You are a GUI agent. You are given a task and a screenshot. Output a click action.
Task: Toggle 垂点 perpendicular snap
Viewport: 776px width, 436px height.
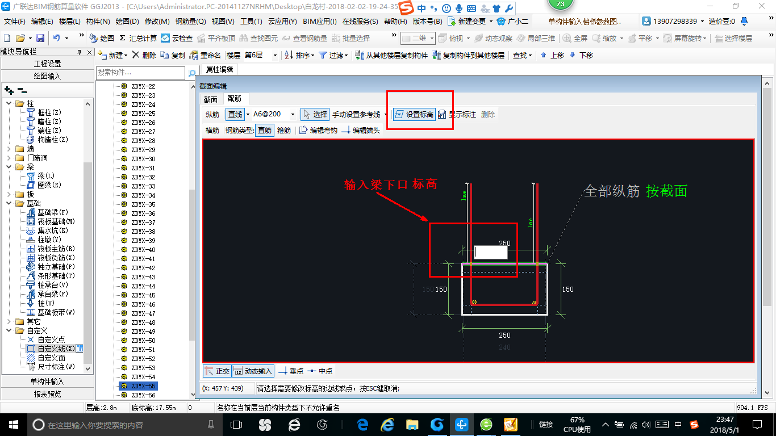pyautogui.click(x=291, y=371)
